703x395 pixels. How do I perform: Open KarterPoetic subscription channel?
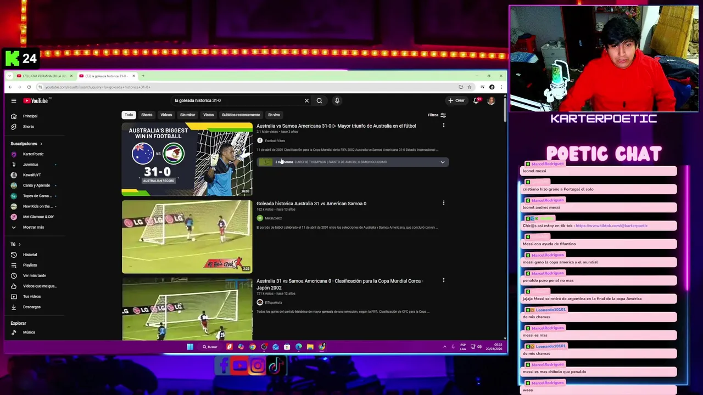[x=33, y=154]
